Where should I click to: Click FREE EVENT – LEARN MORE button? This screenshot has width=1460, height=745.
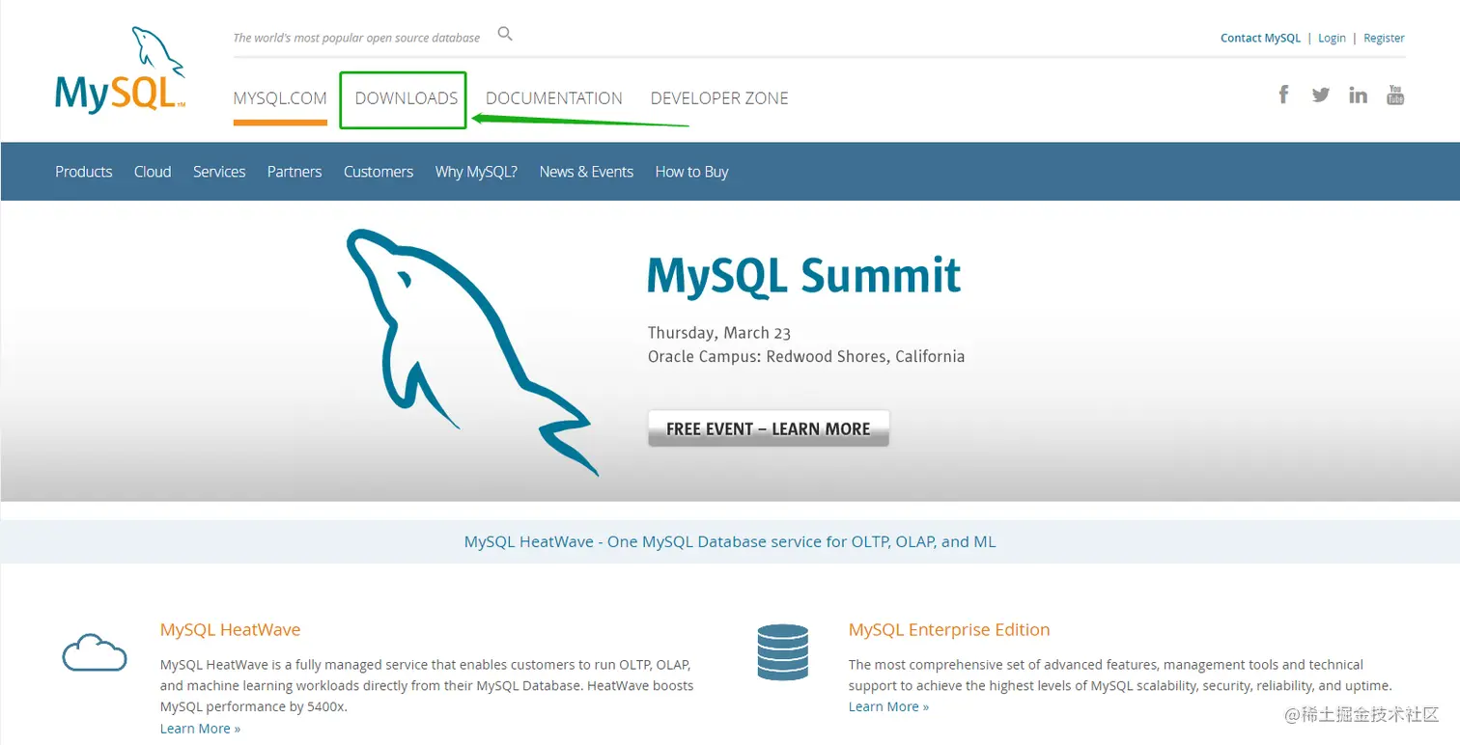click(769, 428)
